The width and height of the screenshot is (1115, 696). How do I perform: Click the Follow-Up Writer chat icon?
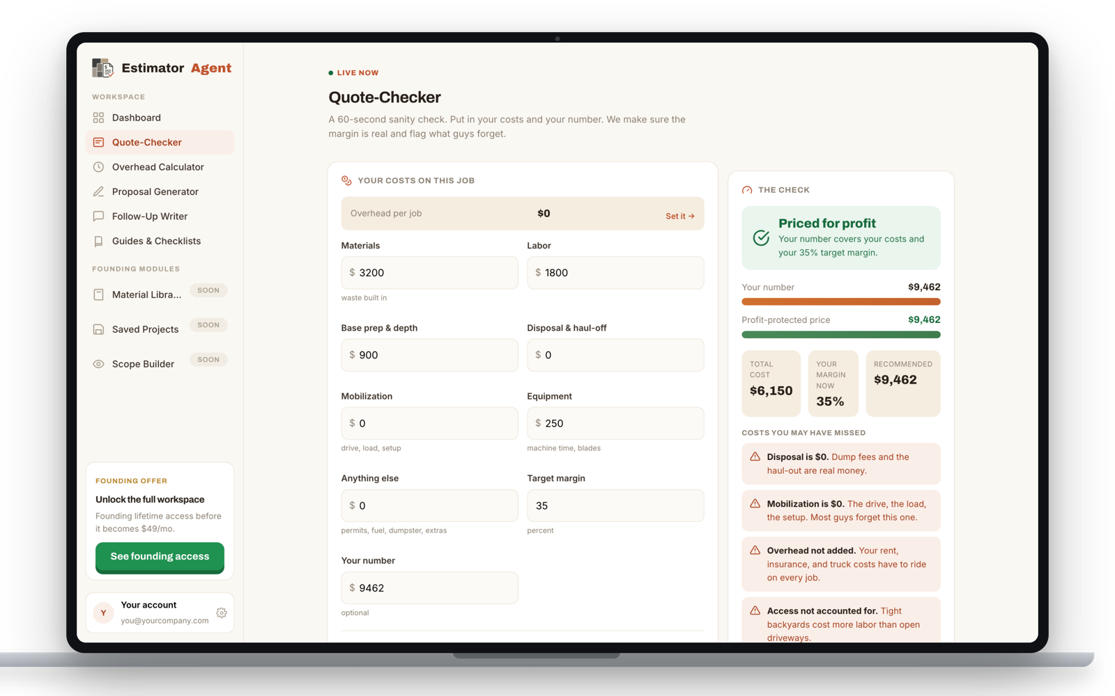[x=98, y=216]
